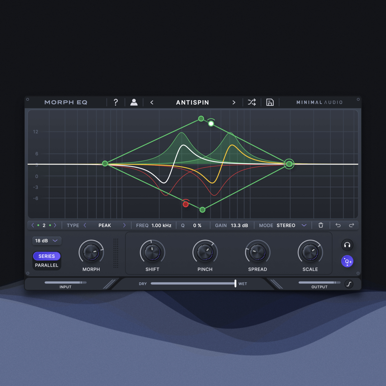Click the SHIFT knob
Viewport: 386px width, 386px height.
pyautogui.click(x=152, y=252)
